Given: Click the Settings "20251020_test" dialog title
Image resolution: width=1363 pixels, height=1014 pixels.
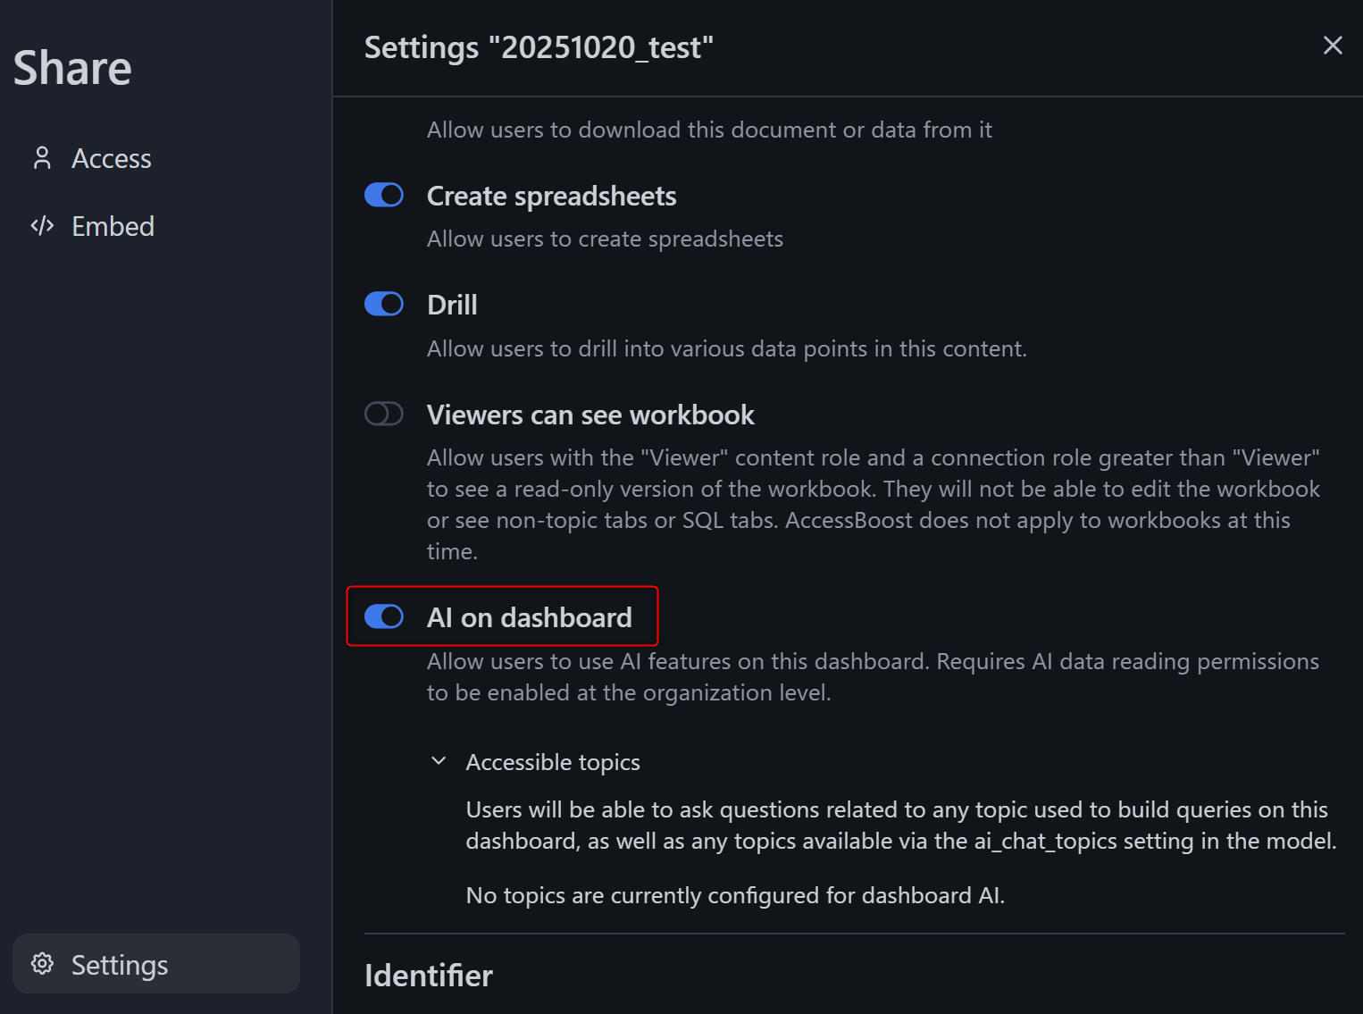Looking at the screenshot, I should (x=539, y=47).
